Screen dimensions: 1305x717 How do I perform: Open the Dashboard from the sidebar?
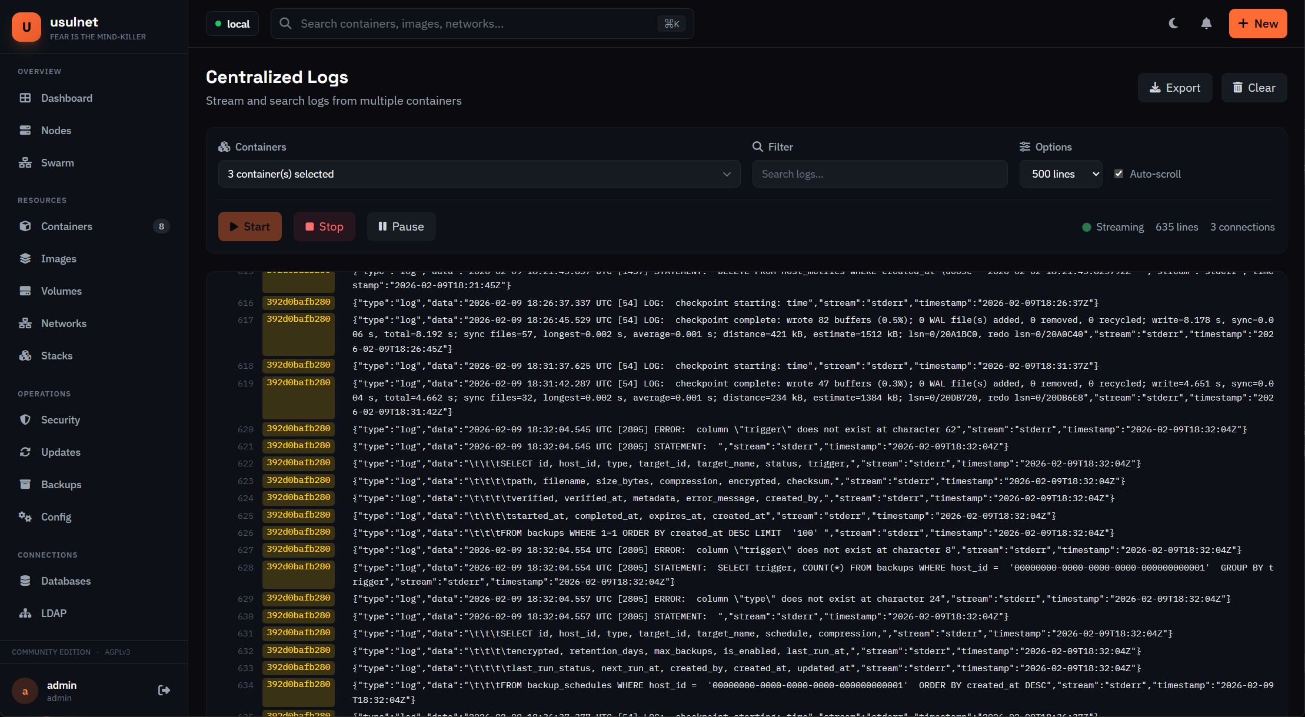[x=26, y=98]
